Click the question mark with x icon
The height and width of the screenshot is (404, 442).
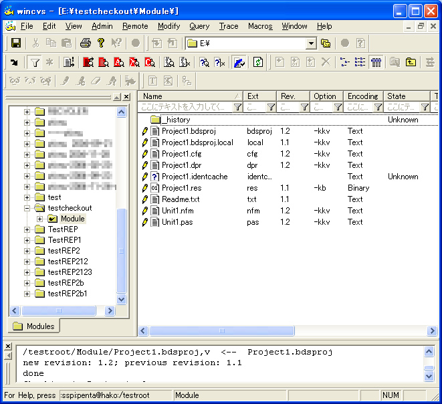pos(219,62)
